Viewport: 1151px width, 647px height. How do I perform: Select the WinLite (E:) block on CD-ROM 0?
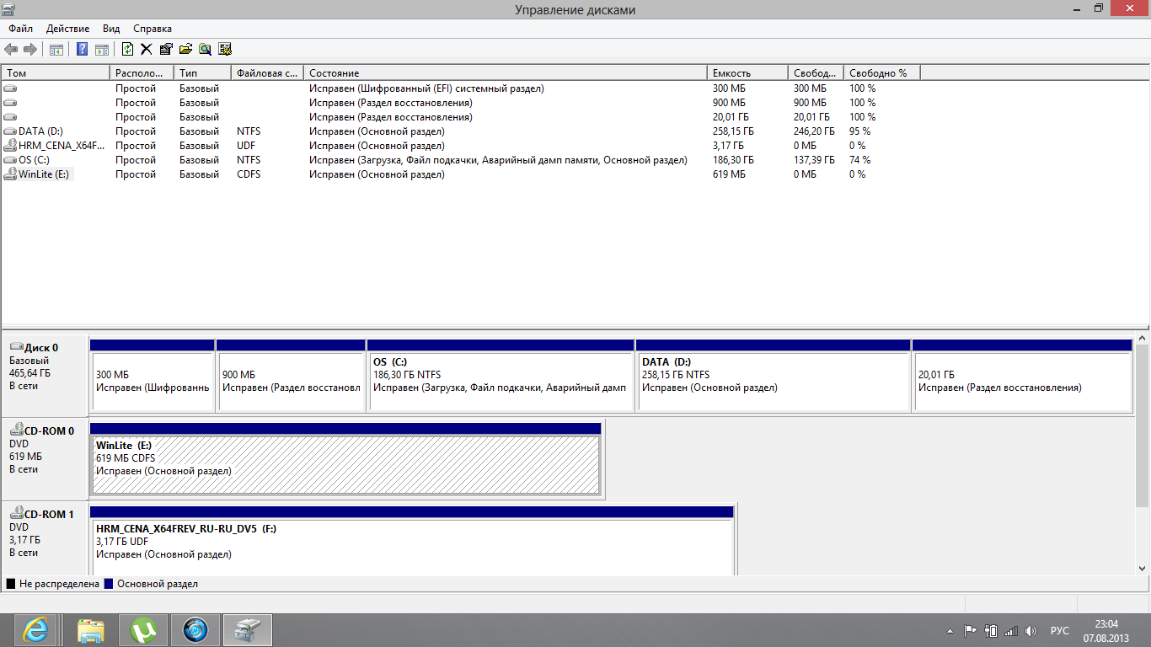(345, 459)
